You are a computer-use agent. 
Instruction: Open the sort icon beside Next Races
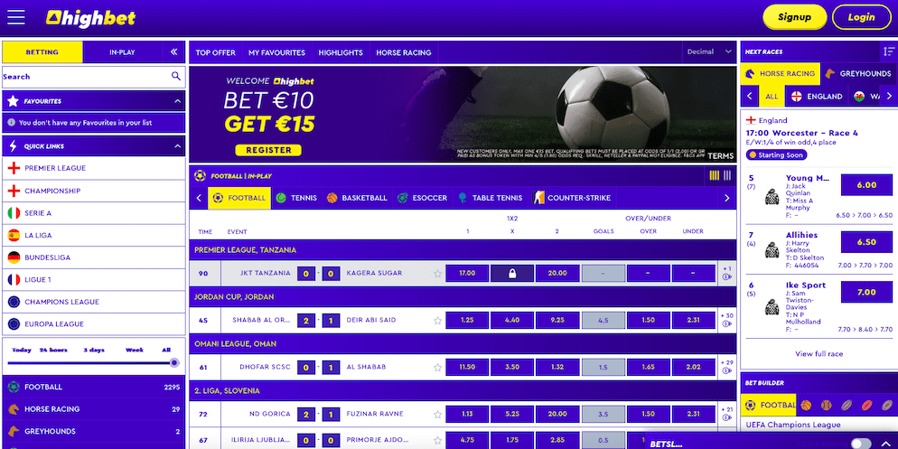coord(888,51)
